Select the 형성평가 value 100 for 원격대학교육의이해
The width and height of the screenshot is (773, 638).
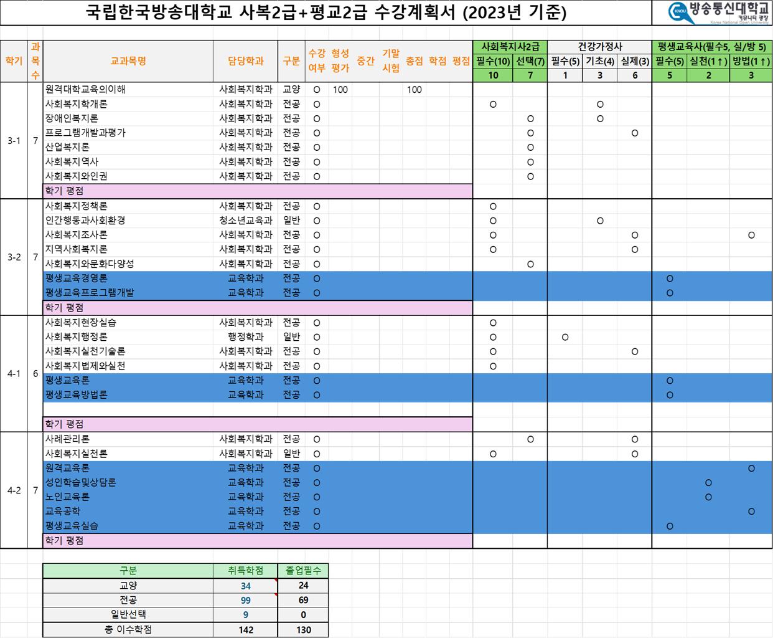(x=340, y=90)
